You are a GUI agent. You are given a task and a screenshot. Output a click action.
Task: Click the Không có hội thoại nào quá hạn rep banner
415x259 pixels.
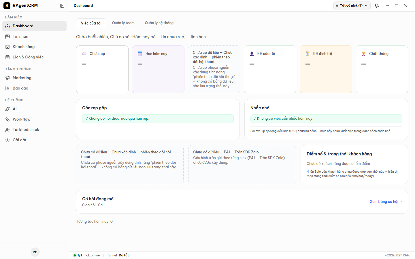pos(158,119)
